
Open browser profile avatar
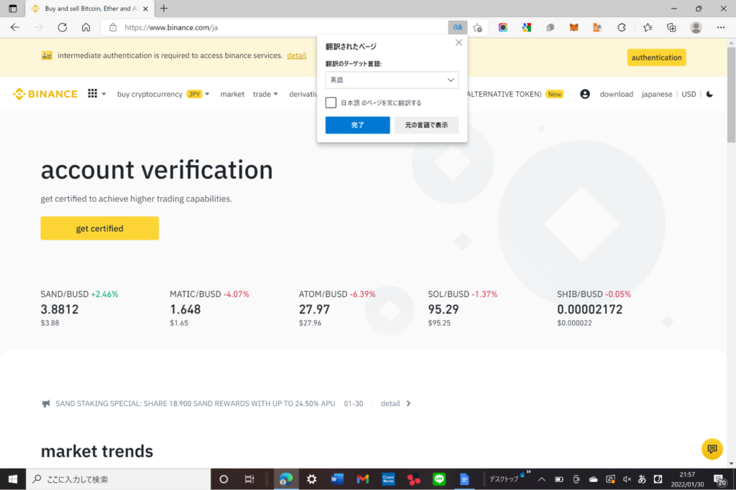pyautogui.click(x=696, y=28)
